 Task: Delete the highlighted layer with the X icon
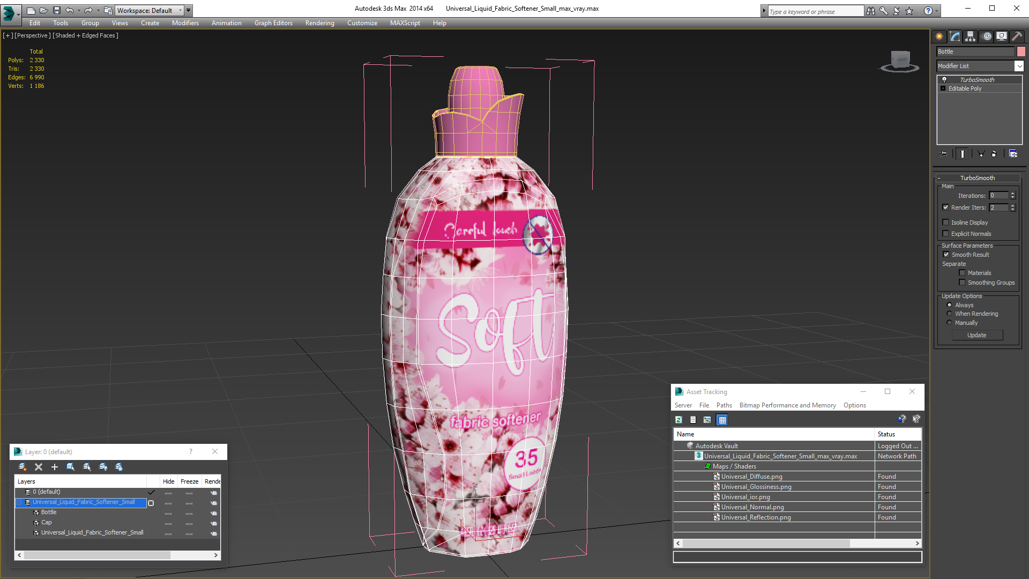point(39,467)
